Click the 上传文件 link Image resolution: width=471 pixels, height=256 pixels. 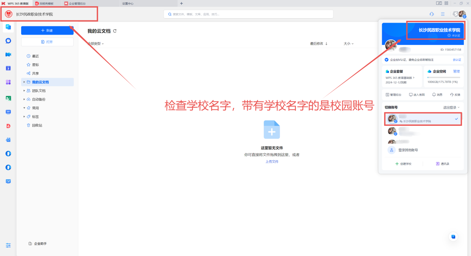click(272, 161)
